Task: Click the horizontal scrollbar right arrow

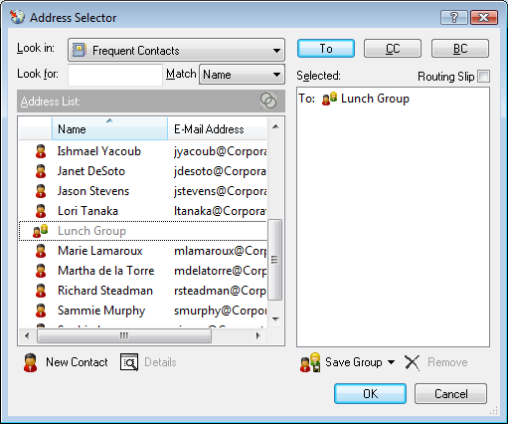Action: click(258, 335)
